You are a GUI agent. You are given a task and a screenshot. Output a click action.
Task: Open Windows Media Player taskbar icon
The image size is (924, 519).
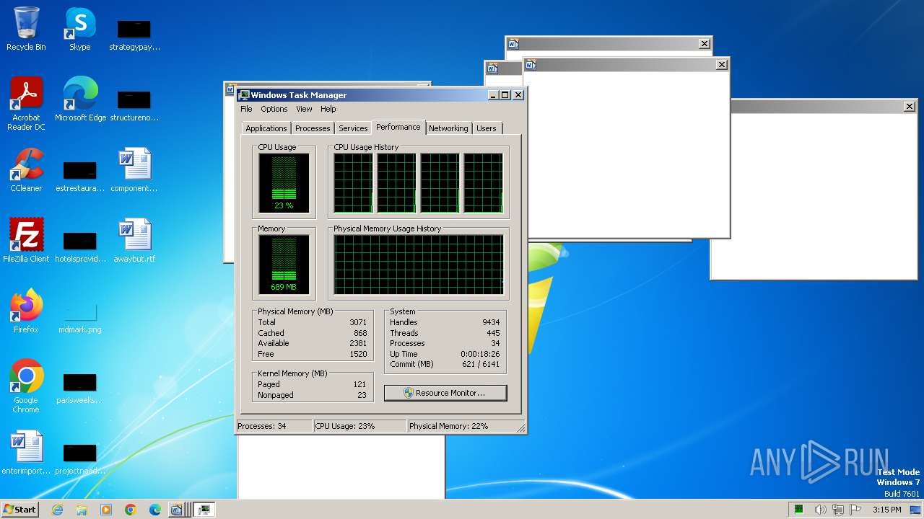click(x=106, y=510)
